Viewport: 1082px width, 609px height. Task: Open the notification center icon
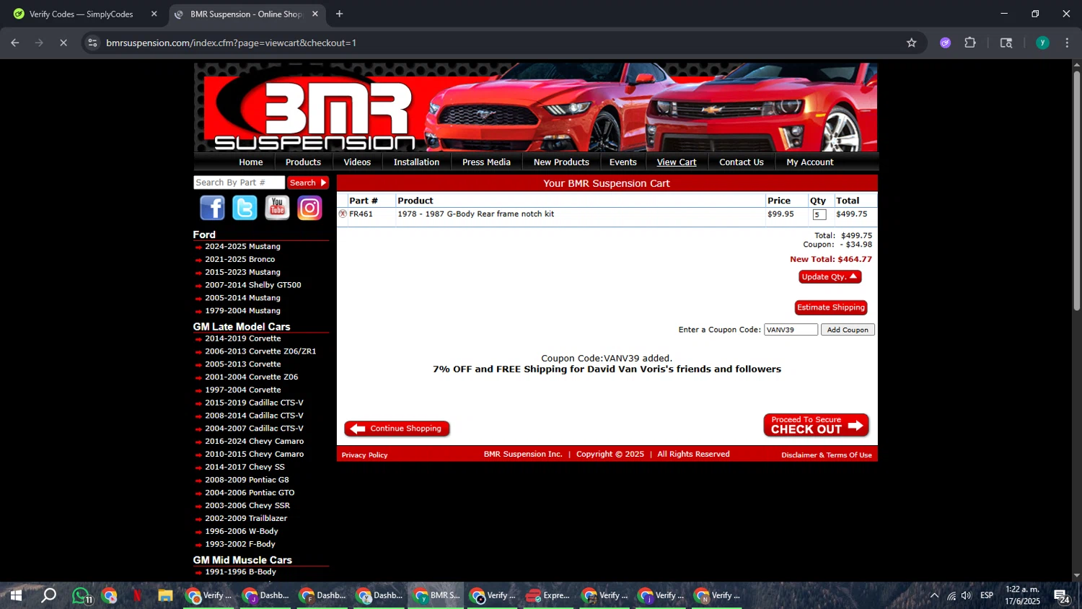pos(1061,596)
